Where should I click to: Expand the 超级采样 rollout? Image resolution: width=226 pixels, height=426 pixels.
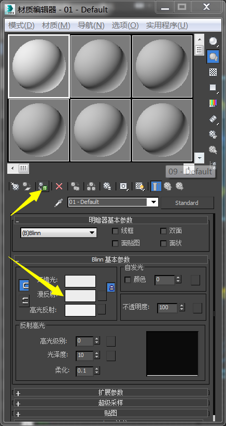111,403
